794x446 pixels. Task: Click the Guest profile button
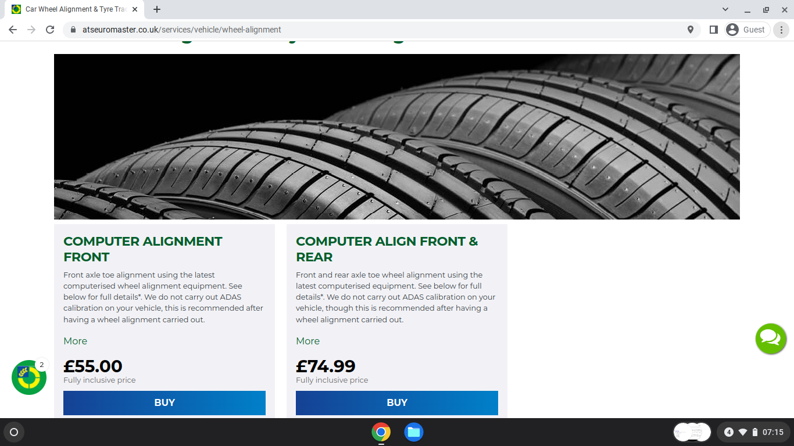point(747,30)
